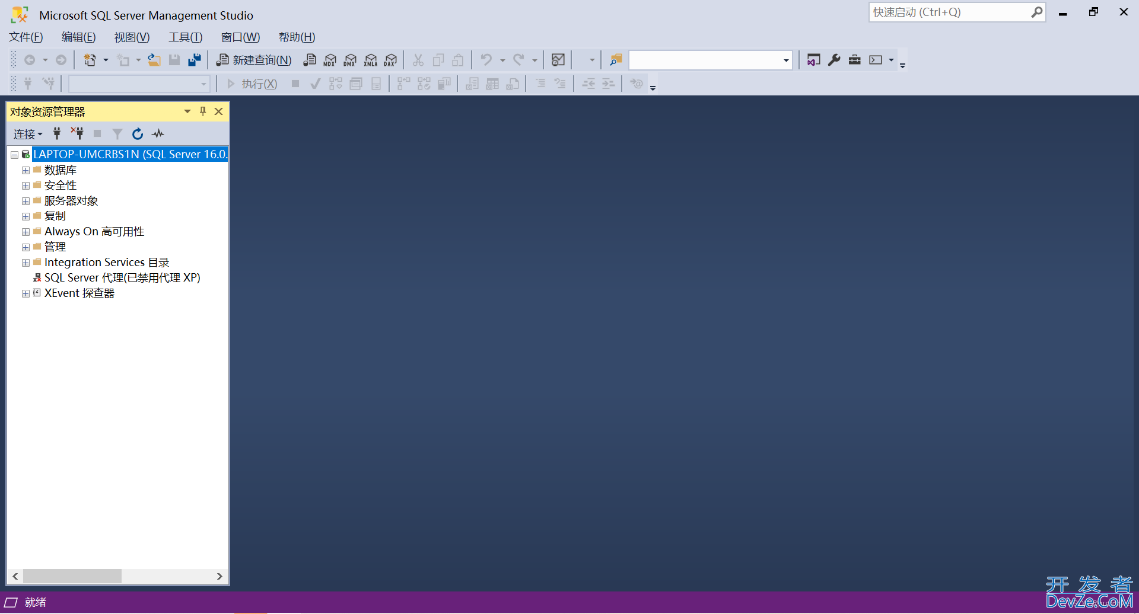This screenshot has width=1139, height=614.
Task: Click the Object Explorer activity monitor pulse icon
Action: [158, 134]
